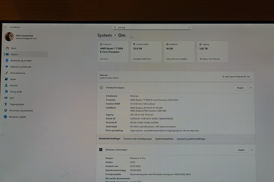Copy Windows-informasjon with its Kopier button

point(241,150)
